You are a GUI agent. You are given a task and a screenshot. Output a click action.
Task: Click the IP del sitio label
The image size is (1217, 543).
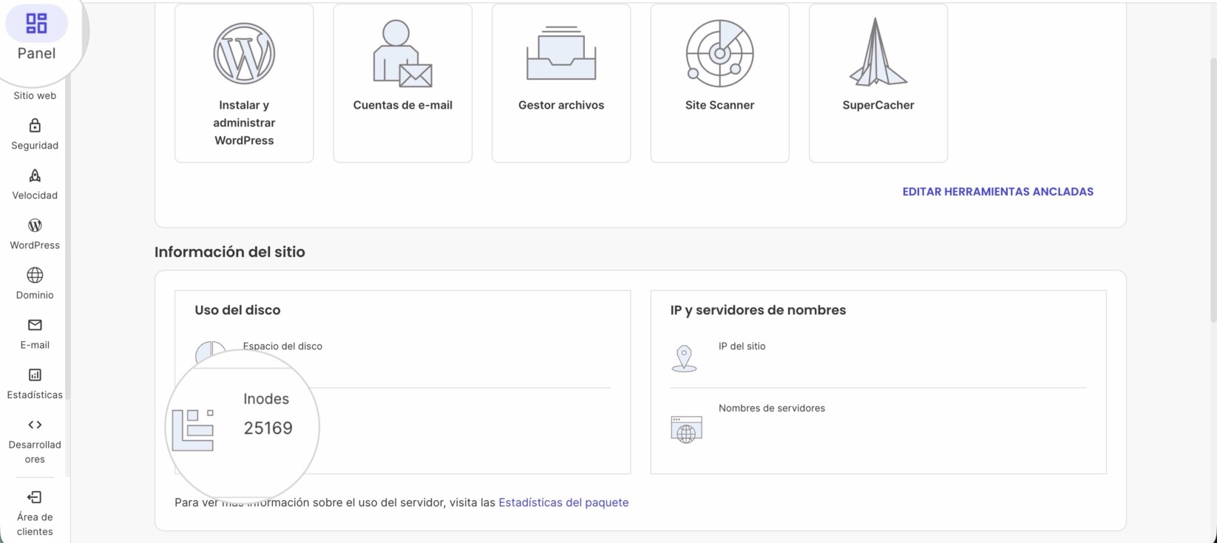pyautogui.click(x=742, y=346)
